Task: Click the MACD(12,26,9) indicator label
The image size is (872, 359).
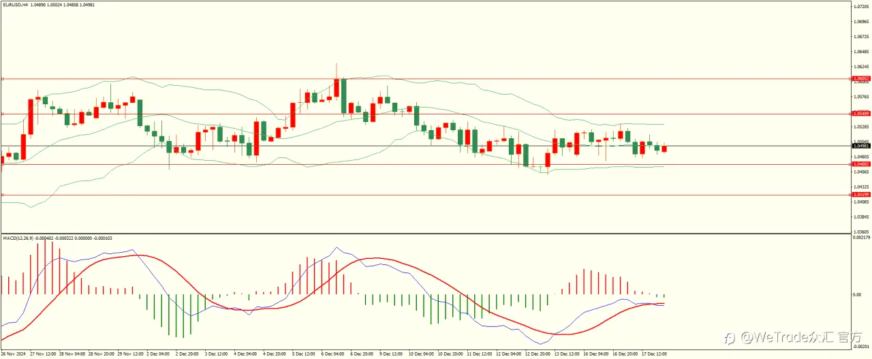Action: [x=19, y=238]
